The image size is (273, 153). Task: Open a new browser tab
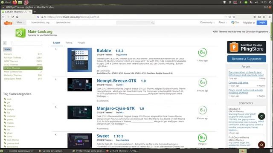tap(35, 11)
